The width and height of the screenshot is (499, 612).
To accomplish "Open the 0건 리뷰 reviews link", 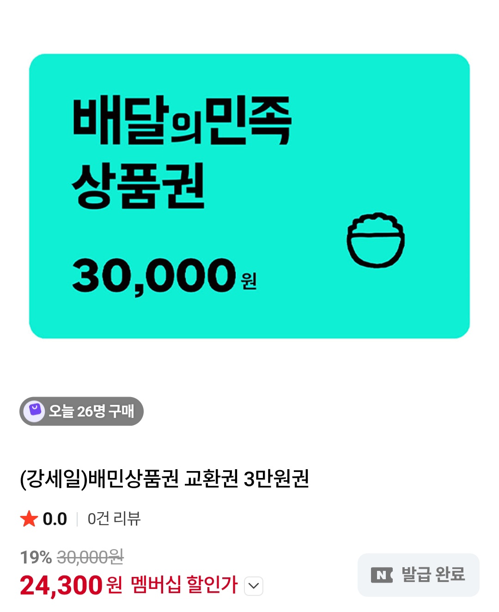I will [114, 519].
